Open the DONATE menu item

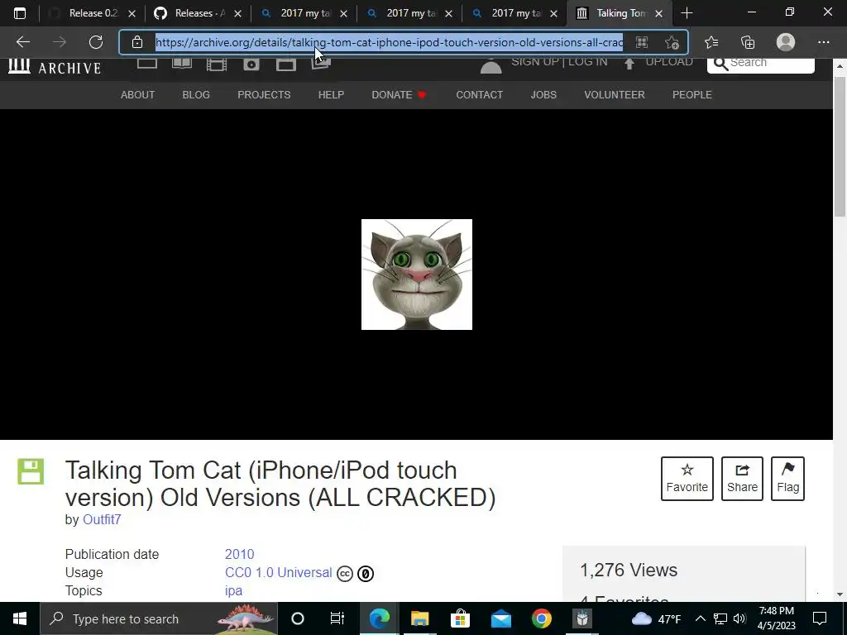400,95
